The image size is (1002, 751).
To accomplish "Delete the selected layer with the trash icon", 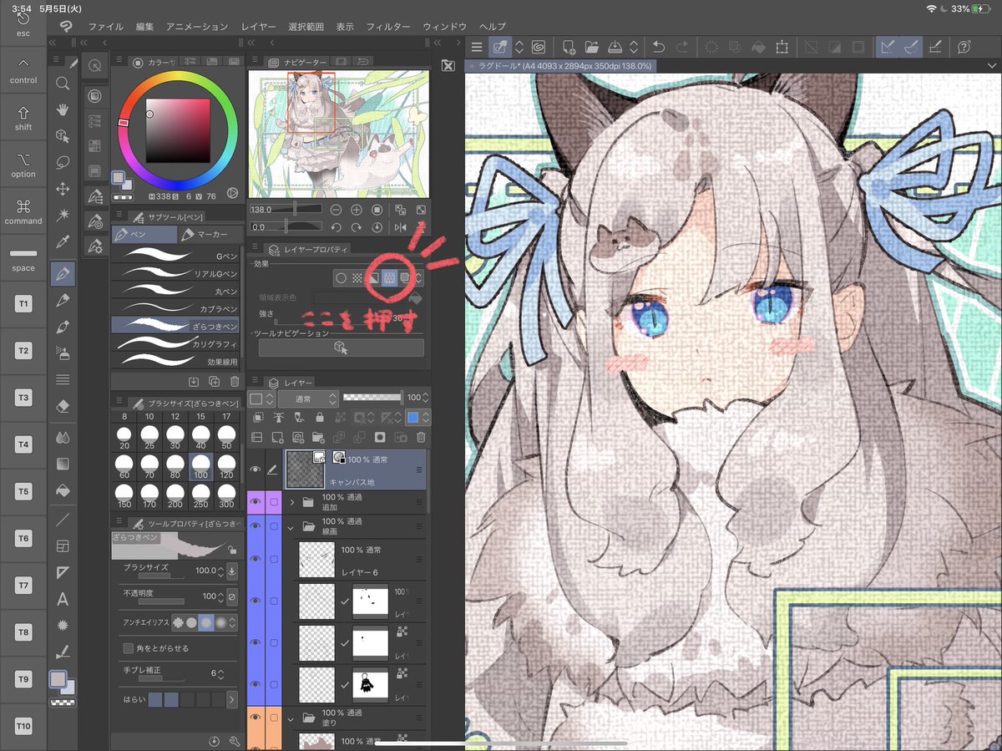I will tap(422, 437).
